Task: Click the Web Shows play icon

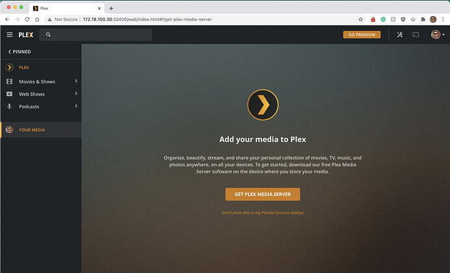Action: coord(10,94)
